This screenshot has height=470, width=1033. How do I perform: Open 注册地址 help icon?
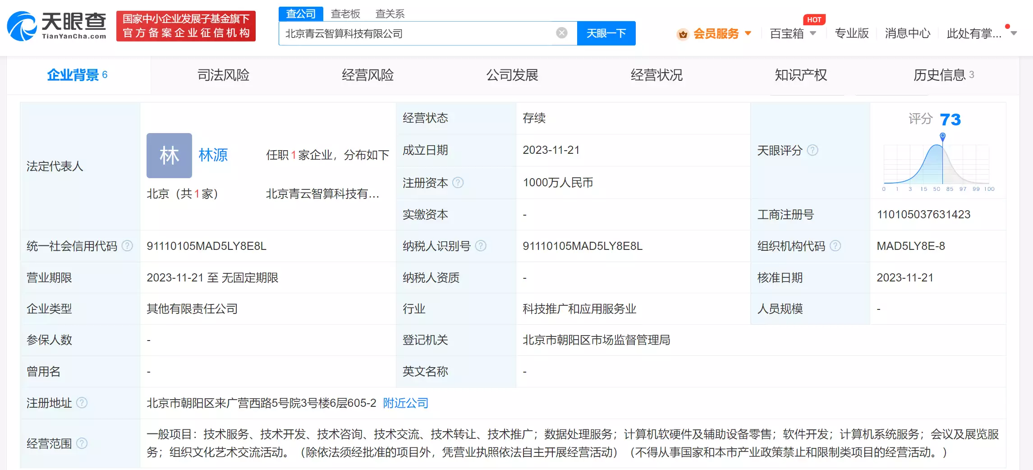pyautogui.click(x=82, y=403)
